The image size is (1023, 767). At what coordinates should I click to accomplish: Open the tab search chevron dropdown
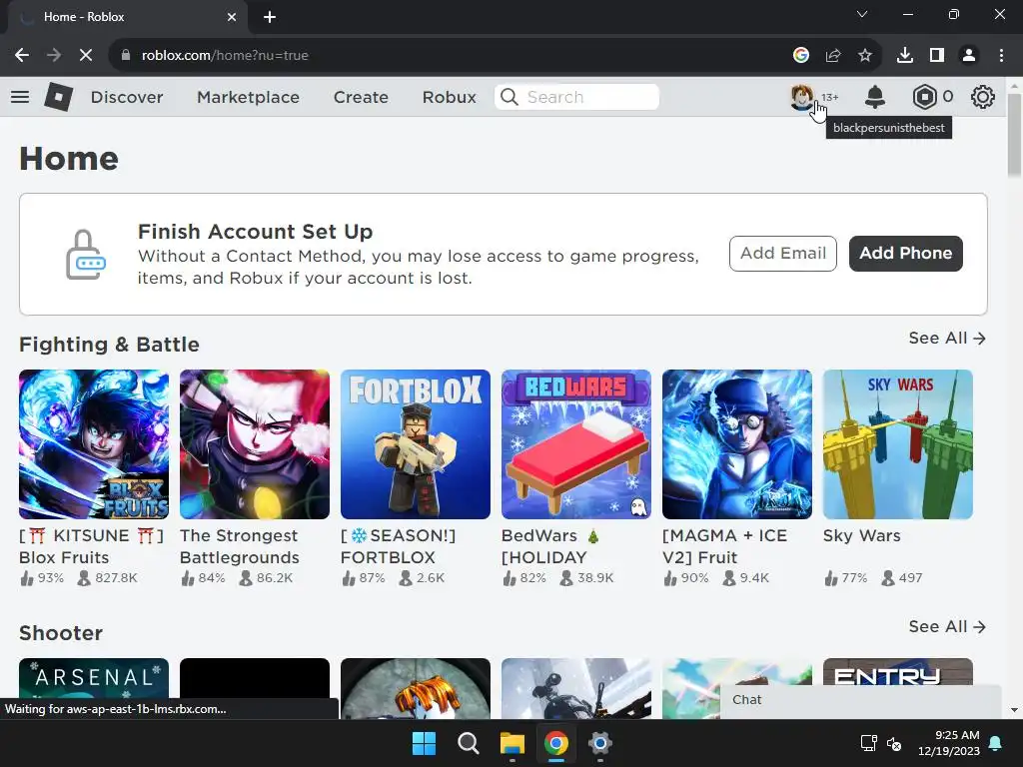click(x=862, y=14)
